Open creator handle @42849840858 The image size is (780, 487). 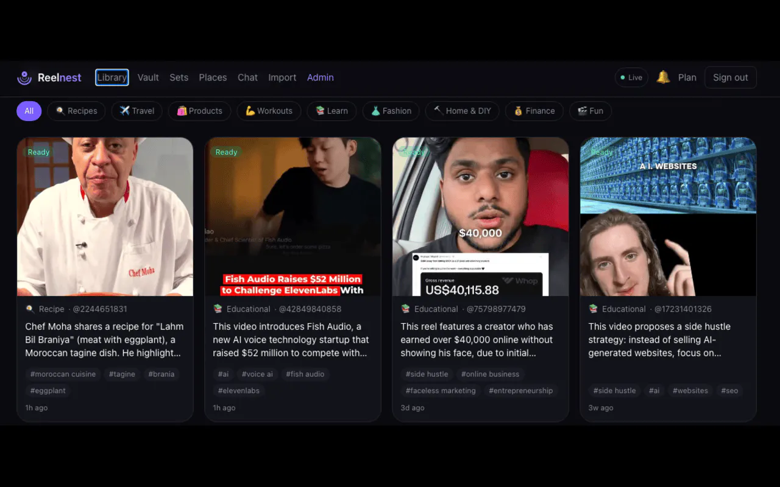pyautogui.click(x=310, y=309)
